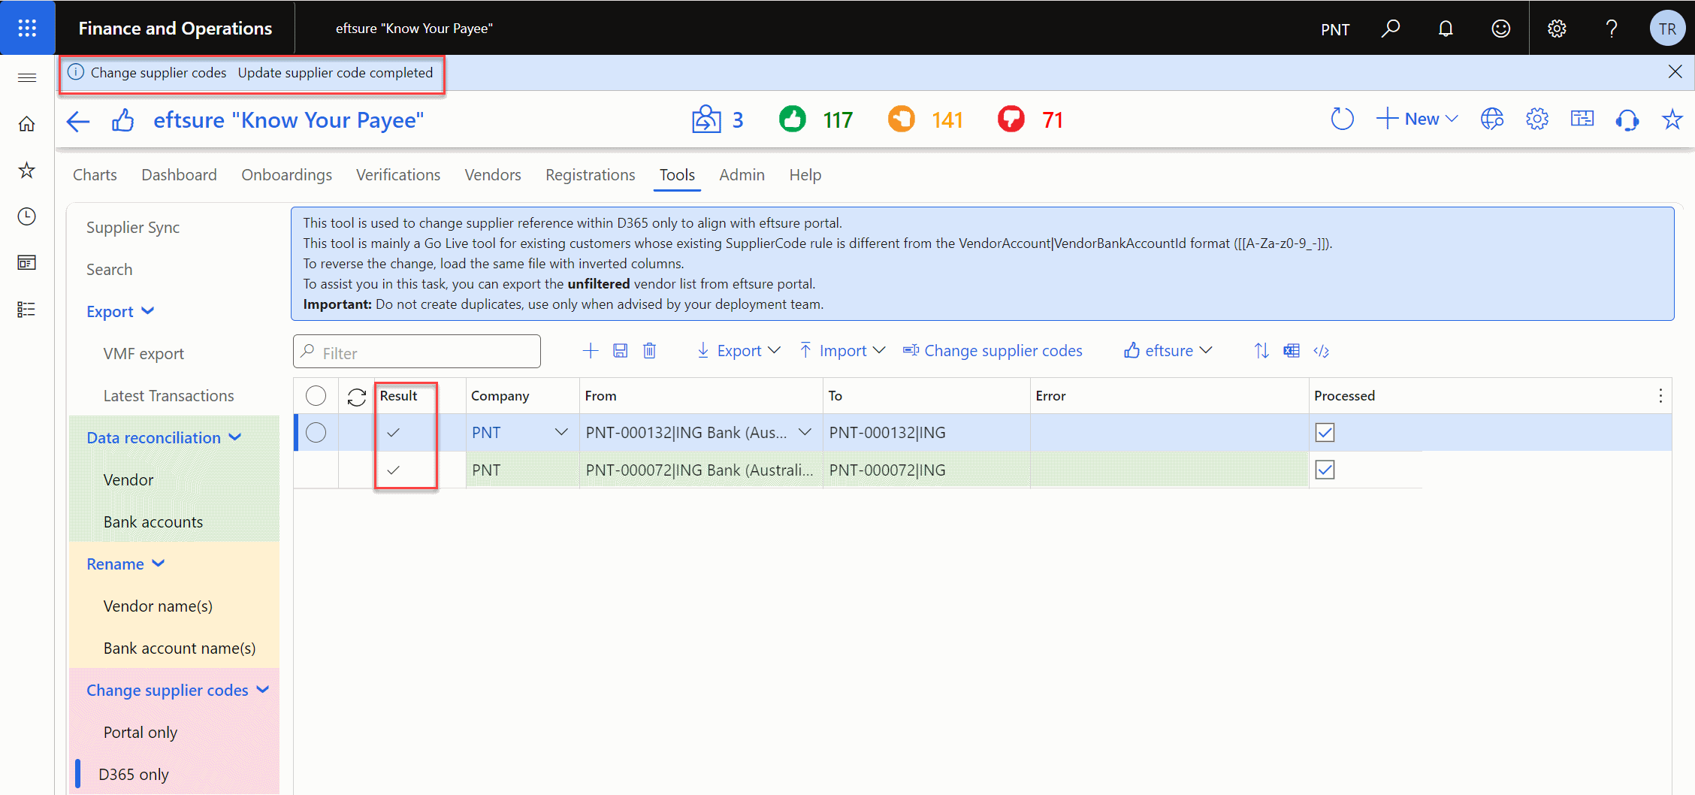The image size is (1695, 795).
Task: Delete the row with the trash icon
Action: point(650,351)
